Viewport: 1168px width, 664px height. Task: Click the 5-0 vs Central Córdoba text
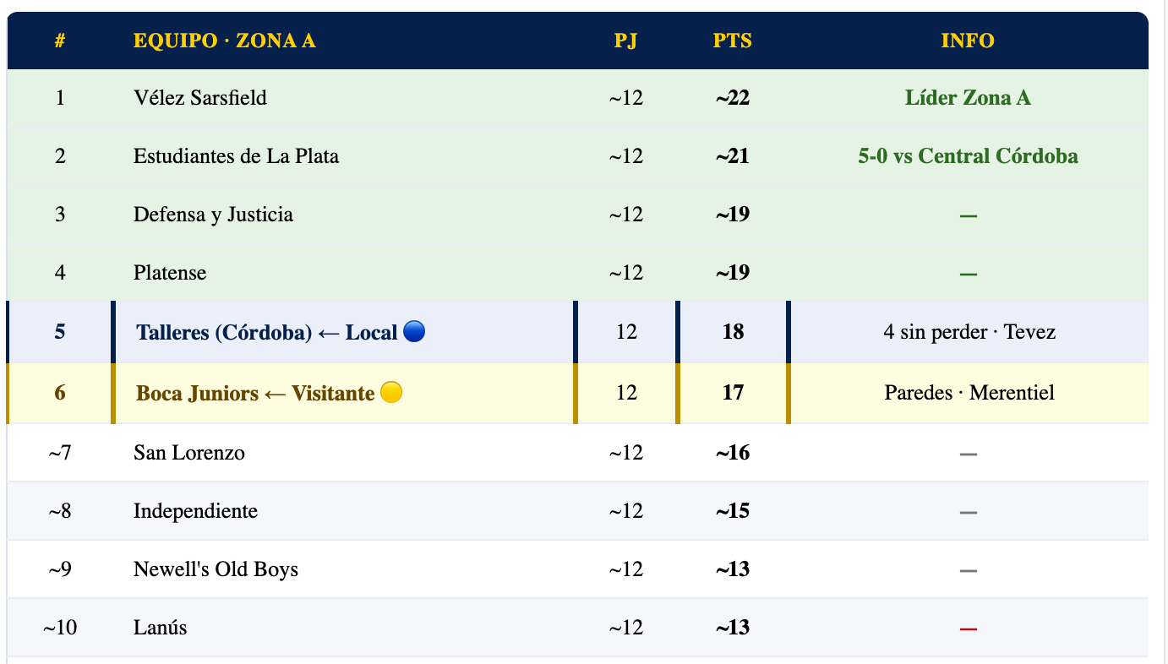click(x=968, y=156)
